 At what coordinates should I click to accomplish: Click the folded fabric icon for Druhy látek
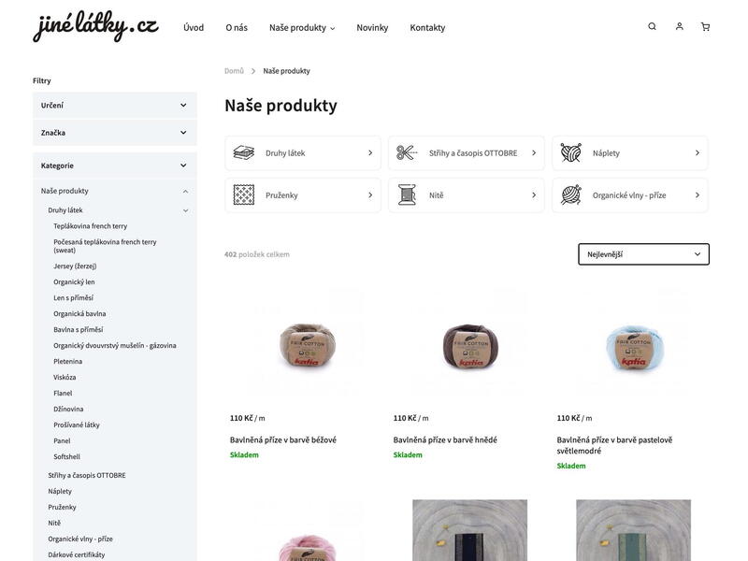tap(244, 152)
